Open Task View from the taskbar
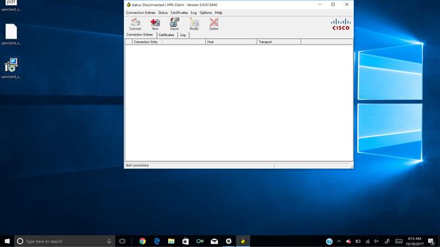Image resolution: width=440 pixels, height=247 pixels. 122,241
